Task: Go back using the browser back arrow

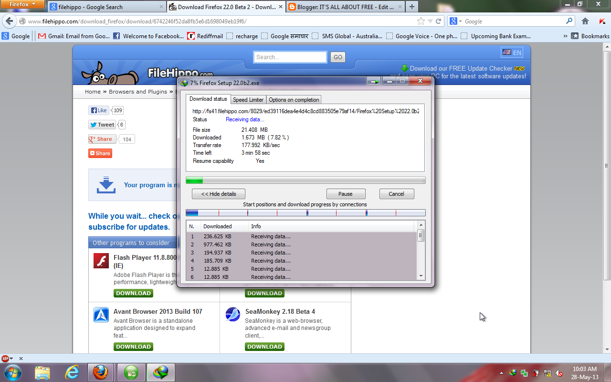Action: (x=9, y=21)
